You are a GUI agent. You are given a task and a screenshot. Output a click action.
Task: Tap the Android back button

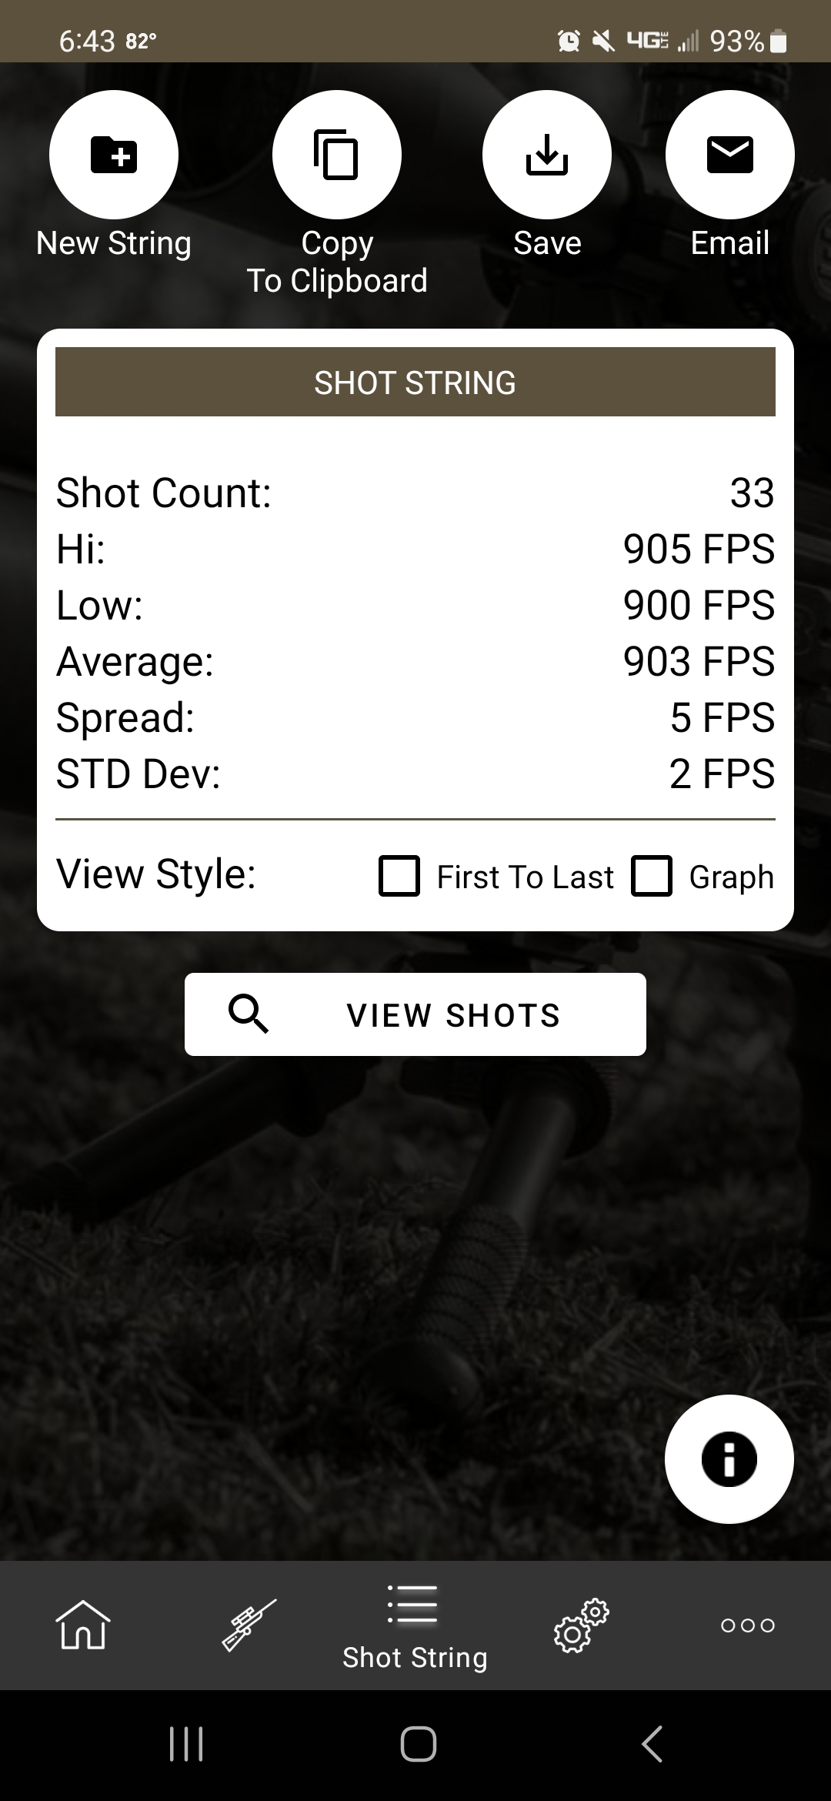(x=652, y=1744)
